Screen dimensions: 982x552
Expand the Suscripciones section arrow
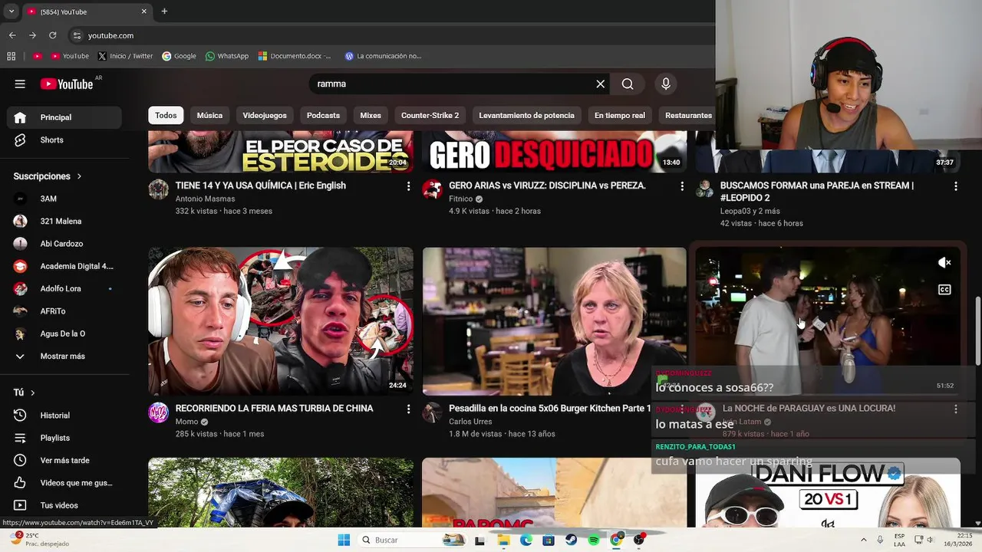[x=79, y=176]
